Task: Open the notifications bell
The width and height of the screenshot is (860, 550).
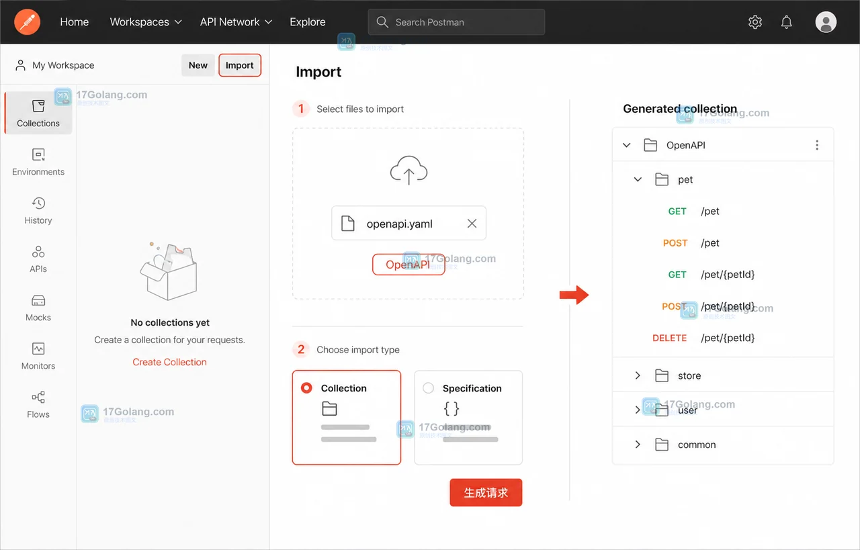Action: pyautogui.click(x=787, y=22)
